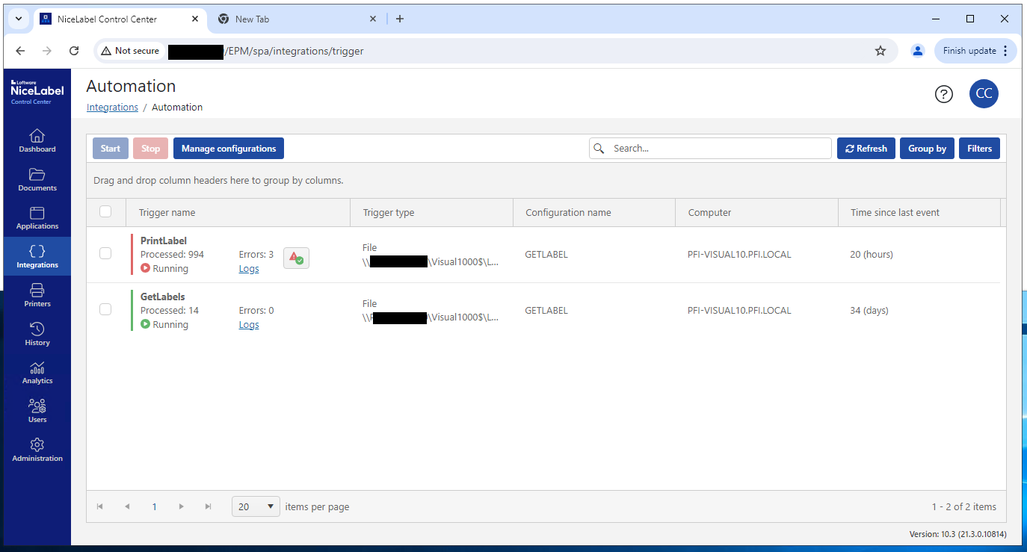
Task: Click the PrintLabel trigger name
Action: (163, 241)
